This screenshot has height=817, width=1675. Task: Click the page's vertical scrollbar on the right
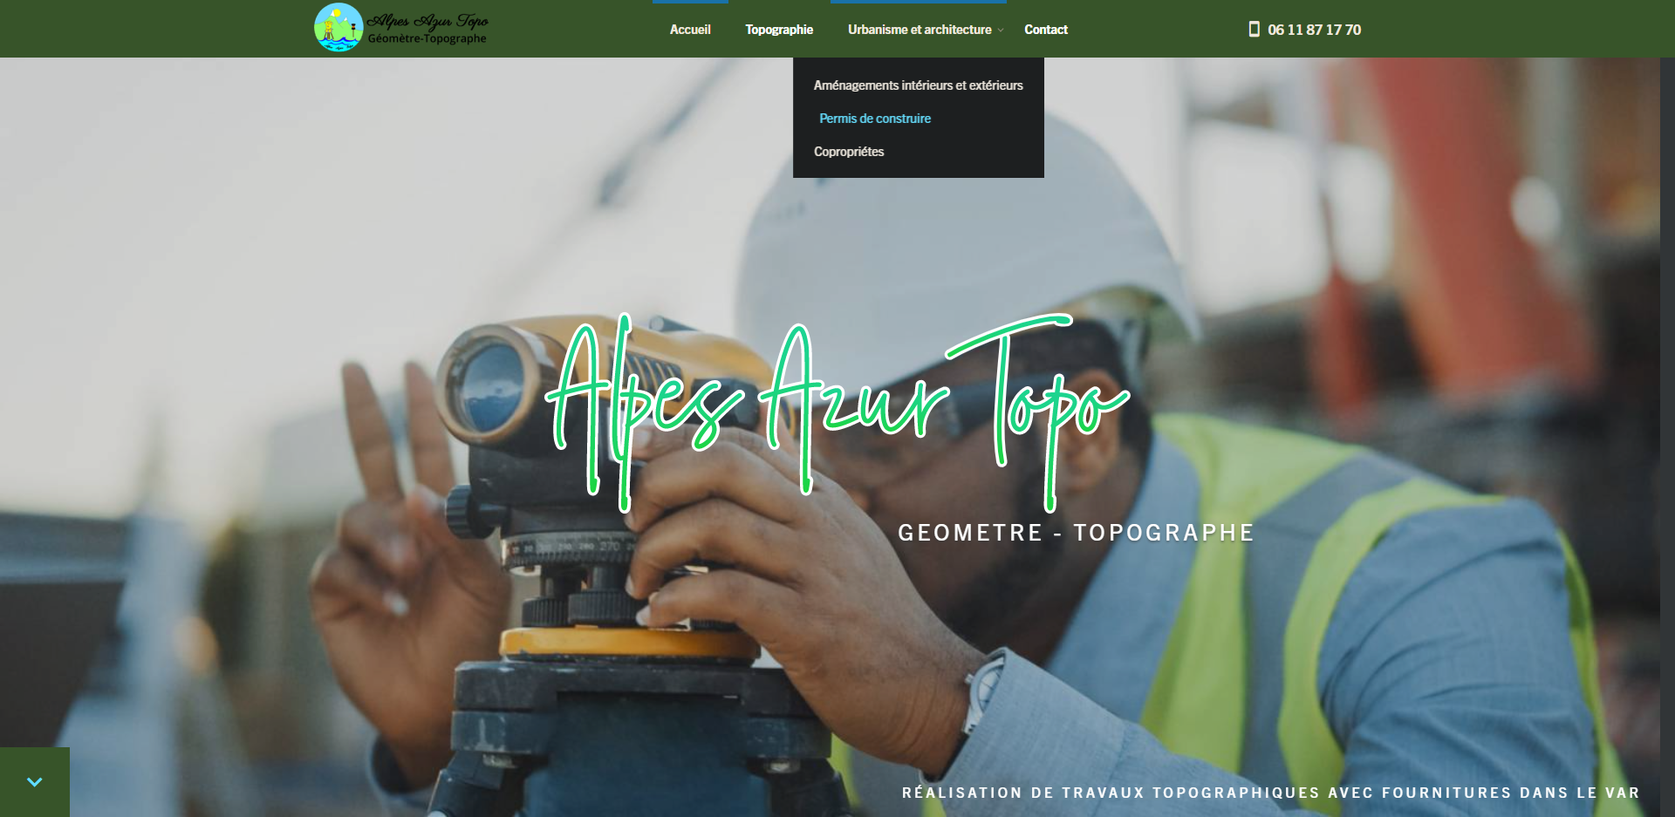pyautogui.click(x=1667, y=437)
